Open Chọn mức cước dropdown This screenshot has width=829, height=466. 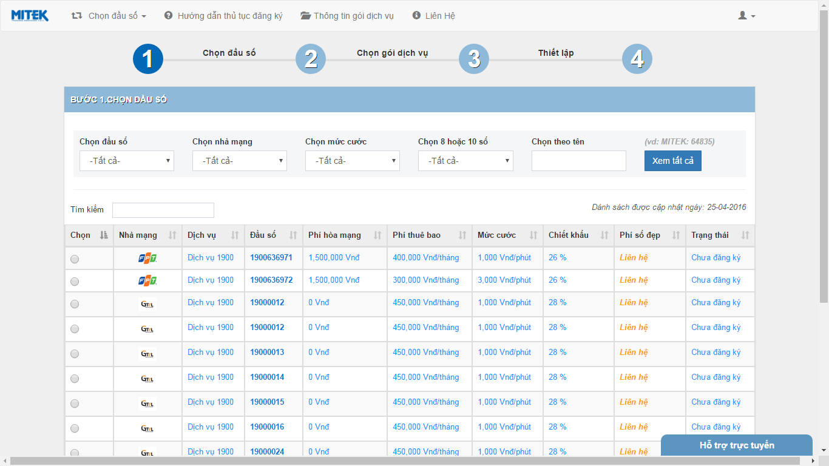point(353,161)
